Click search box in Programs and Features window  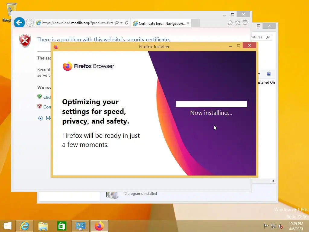(x=262, y=37)
